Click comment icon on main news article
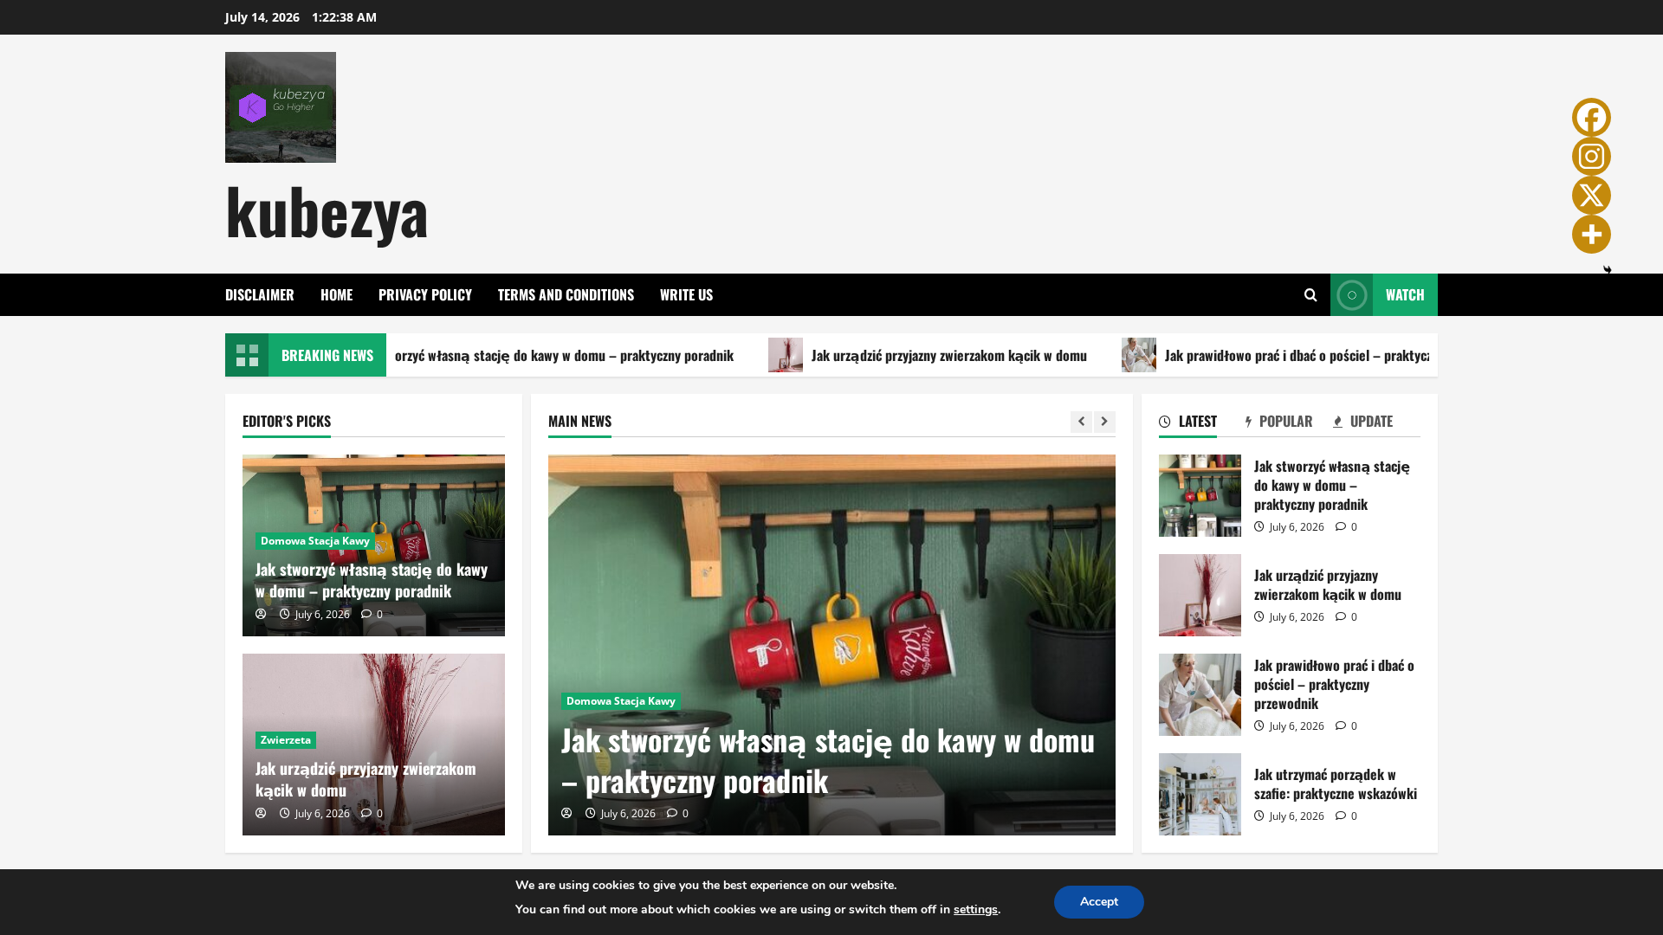 [672, 813]
